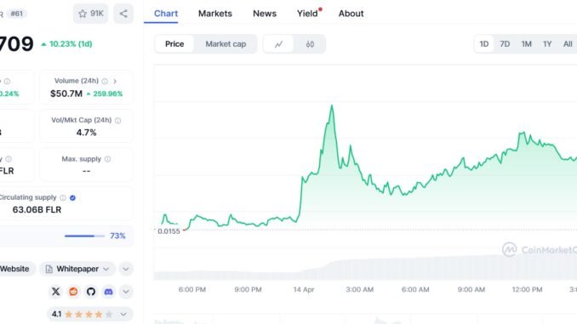Show info tooltip for Vol/Mkt Cap (24h)
Screen dimensions: 577x324
coord(117,120)
